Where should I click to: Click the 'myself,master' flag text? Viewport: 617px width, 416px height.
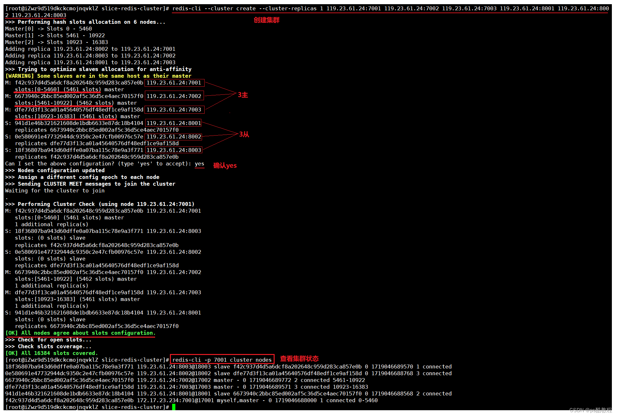[238, 400]
